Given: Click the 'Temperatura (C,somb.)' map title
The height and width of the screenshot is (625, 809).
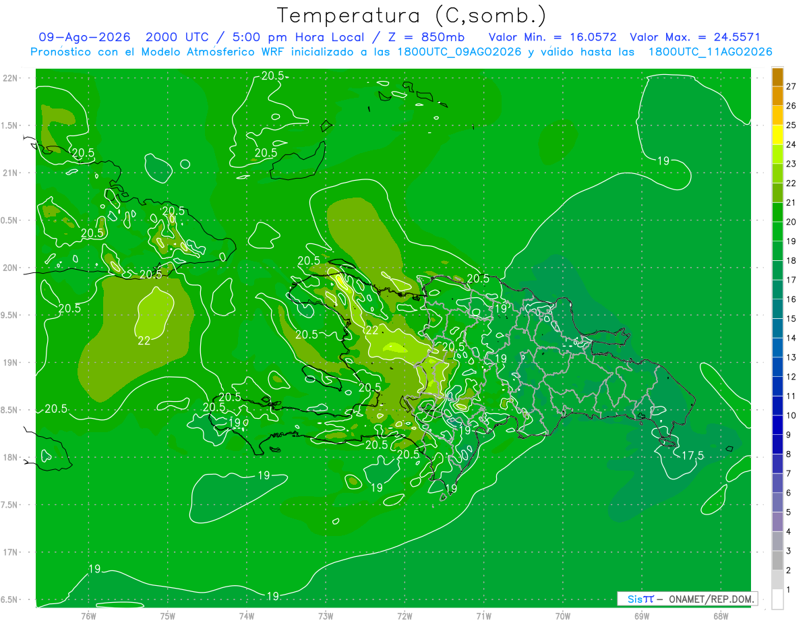Looking at the screenshot, I should coord(412,16).
